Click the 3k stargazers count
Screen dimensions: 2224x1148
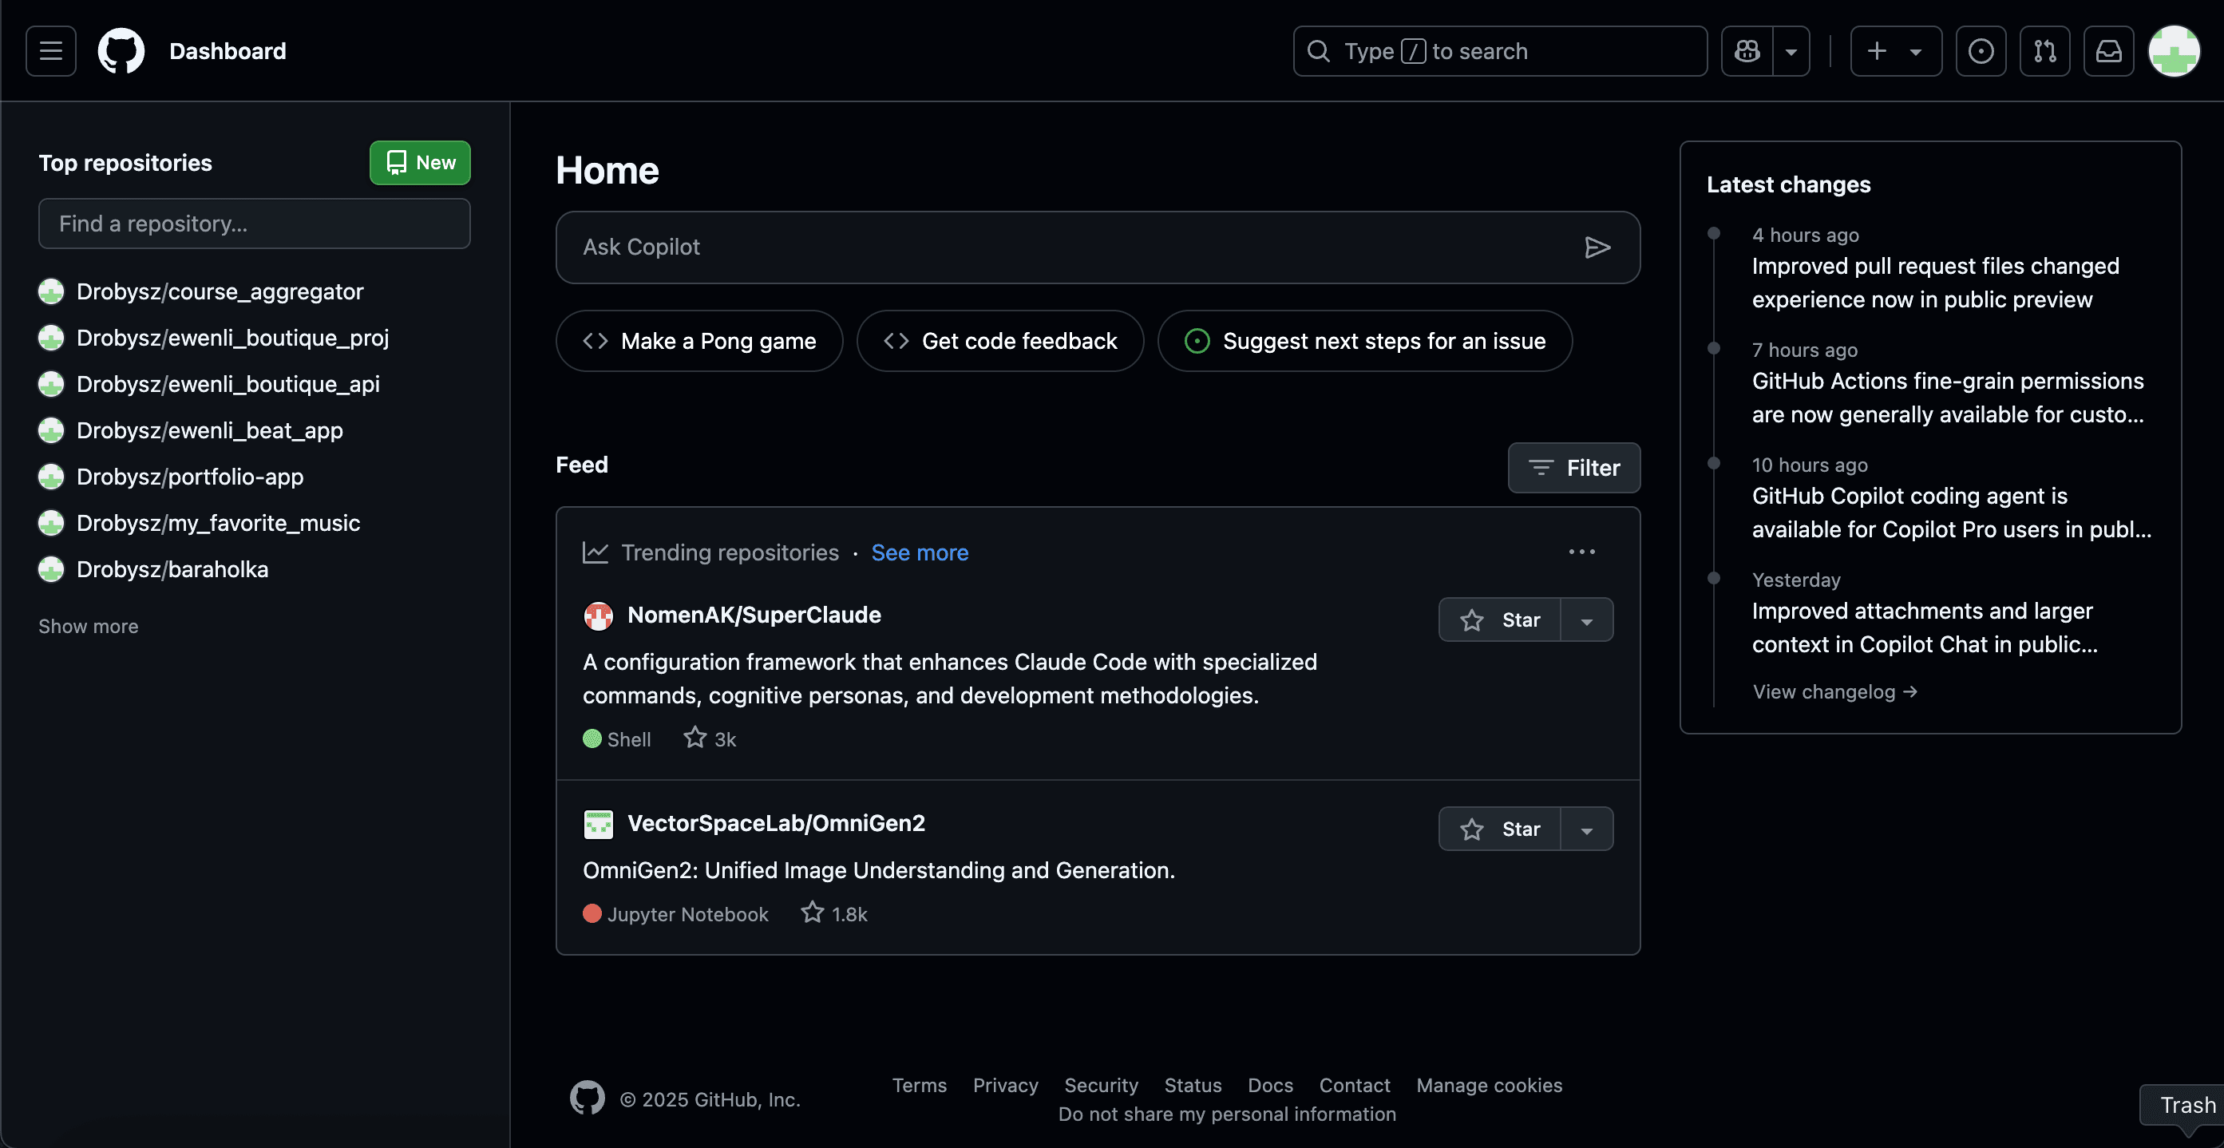click(710, 739)
